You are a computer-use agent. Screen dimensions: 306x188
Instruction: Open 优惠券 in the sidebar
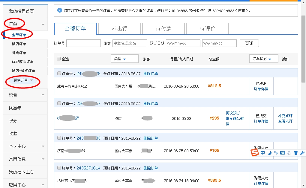(15, 108)
